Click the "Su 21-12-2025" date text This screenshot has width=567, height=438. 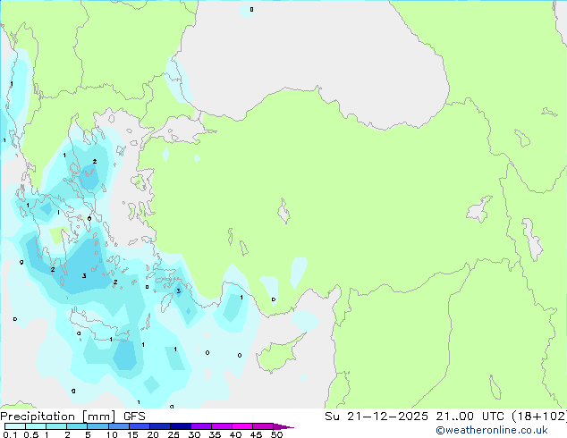coord(377,417)
